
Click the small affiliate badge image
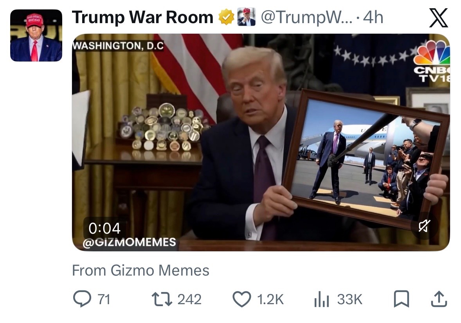[x=247, y=17]
